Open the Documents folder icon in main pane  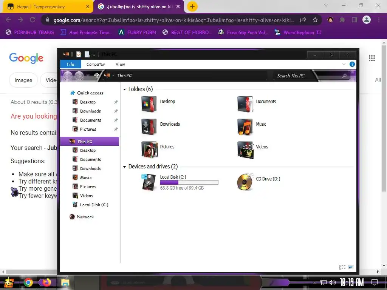245,104
